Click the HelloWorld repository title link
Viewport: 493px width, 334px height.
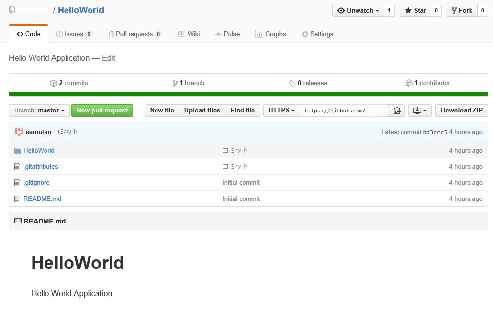point(81,10)
